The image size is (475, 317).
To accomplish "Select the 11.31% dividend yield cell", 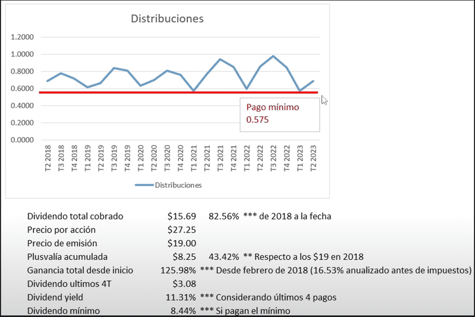I will coord(180,297).
